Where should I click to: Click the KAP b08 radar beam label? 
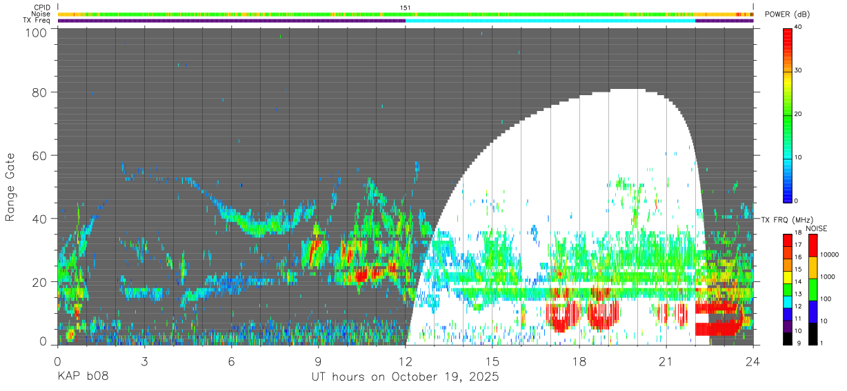(x=83, y=377)
